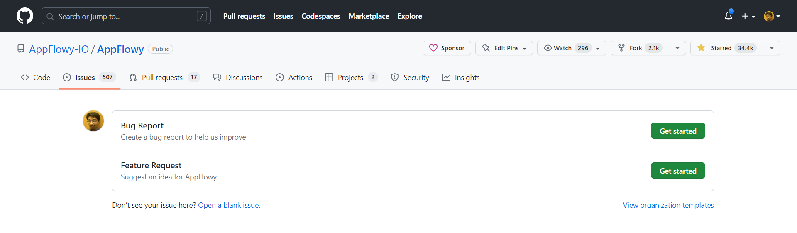
Task: Click the slash shortcut key icon in search
Action: click(202, 16)
